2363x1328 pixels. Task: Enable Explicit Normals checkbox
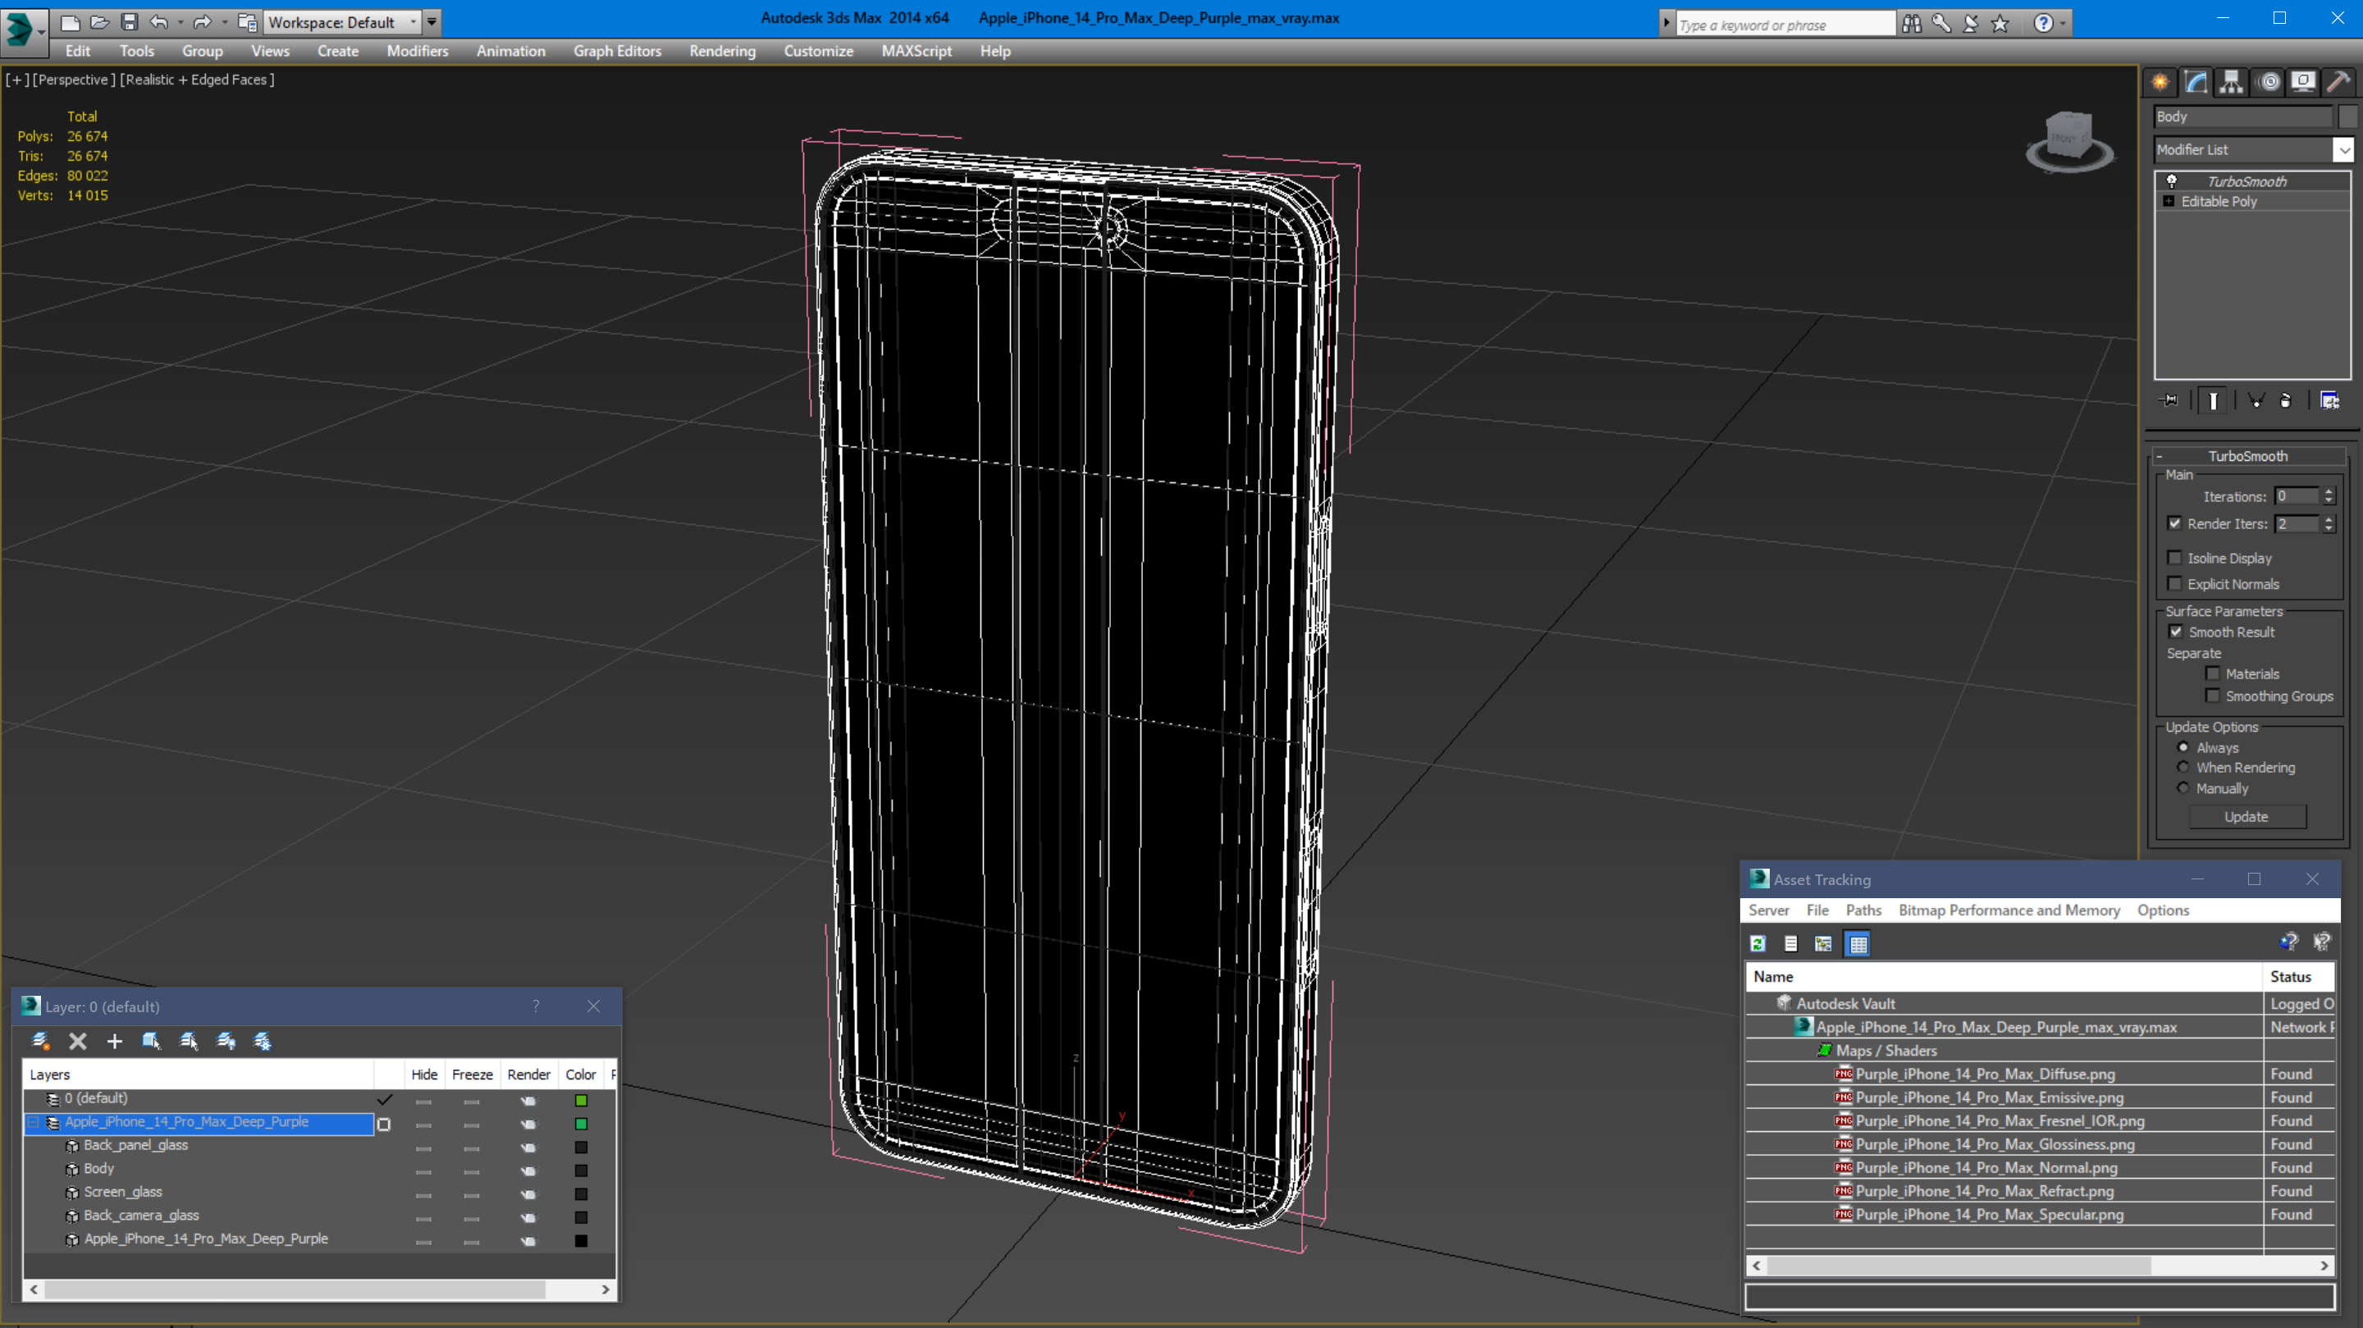click(x=2175, y=584)
